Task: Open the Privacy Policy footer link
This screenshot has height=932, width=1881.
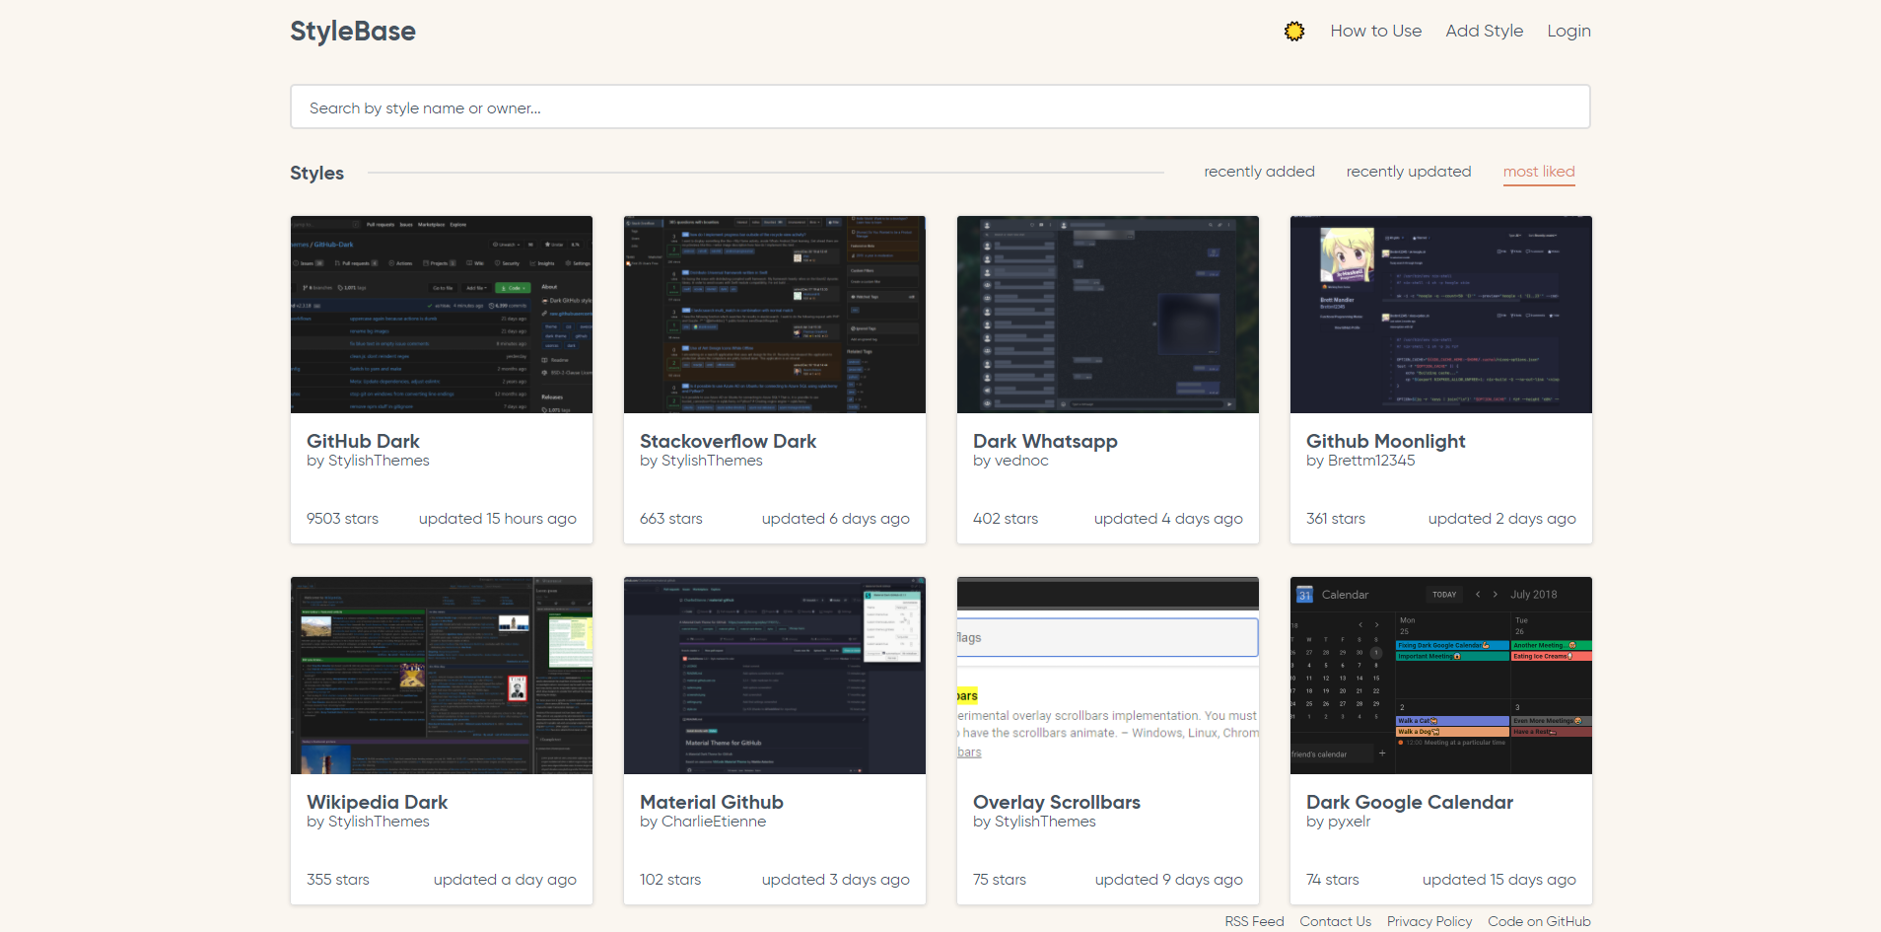Action: point(1429,921)
